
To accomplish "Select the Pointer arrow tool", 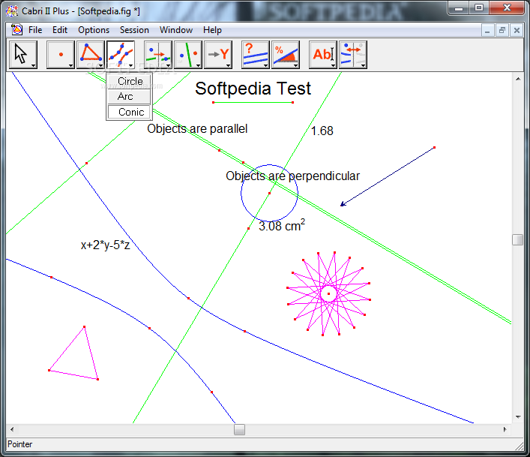I will (23, 55).
